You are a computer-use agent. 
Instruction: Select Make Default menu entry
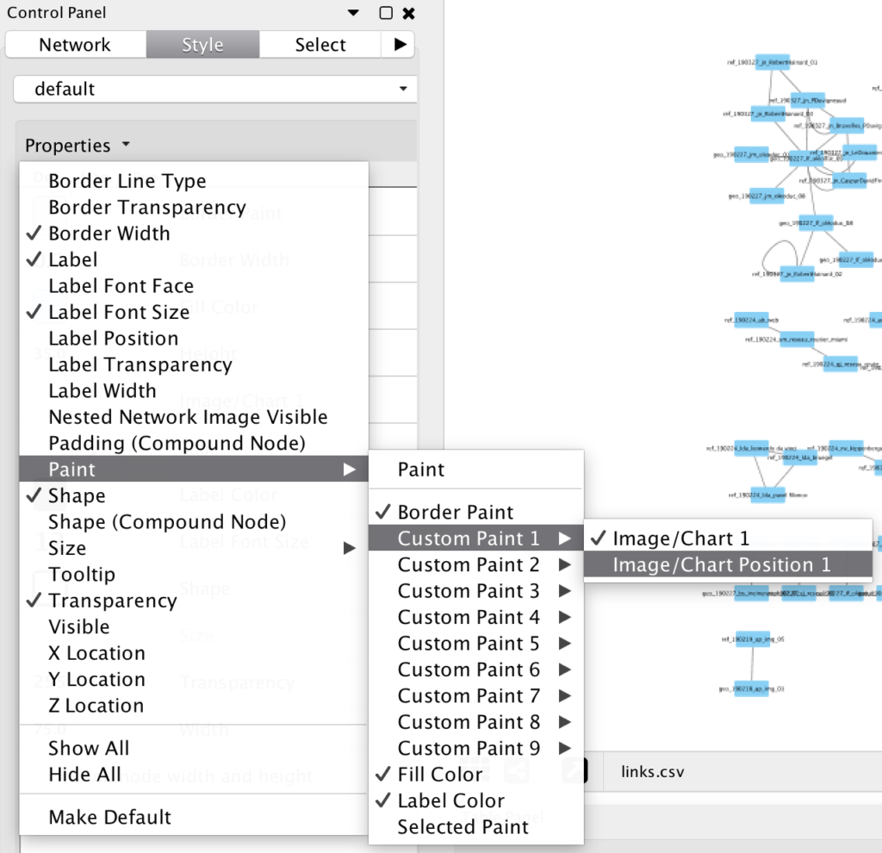(194, 817)
